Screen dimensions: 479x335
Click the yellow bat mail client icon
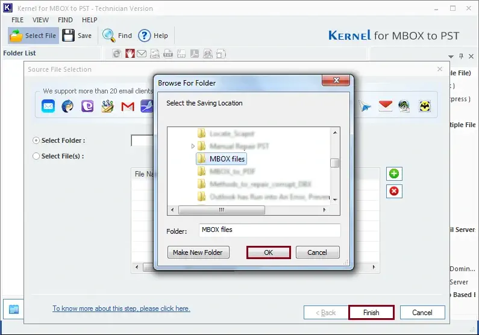425,106
